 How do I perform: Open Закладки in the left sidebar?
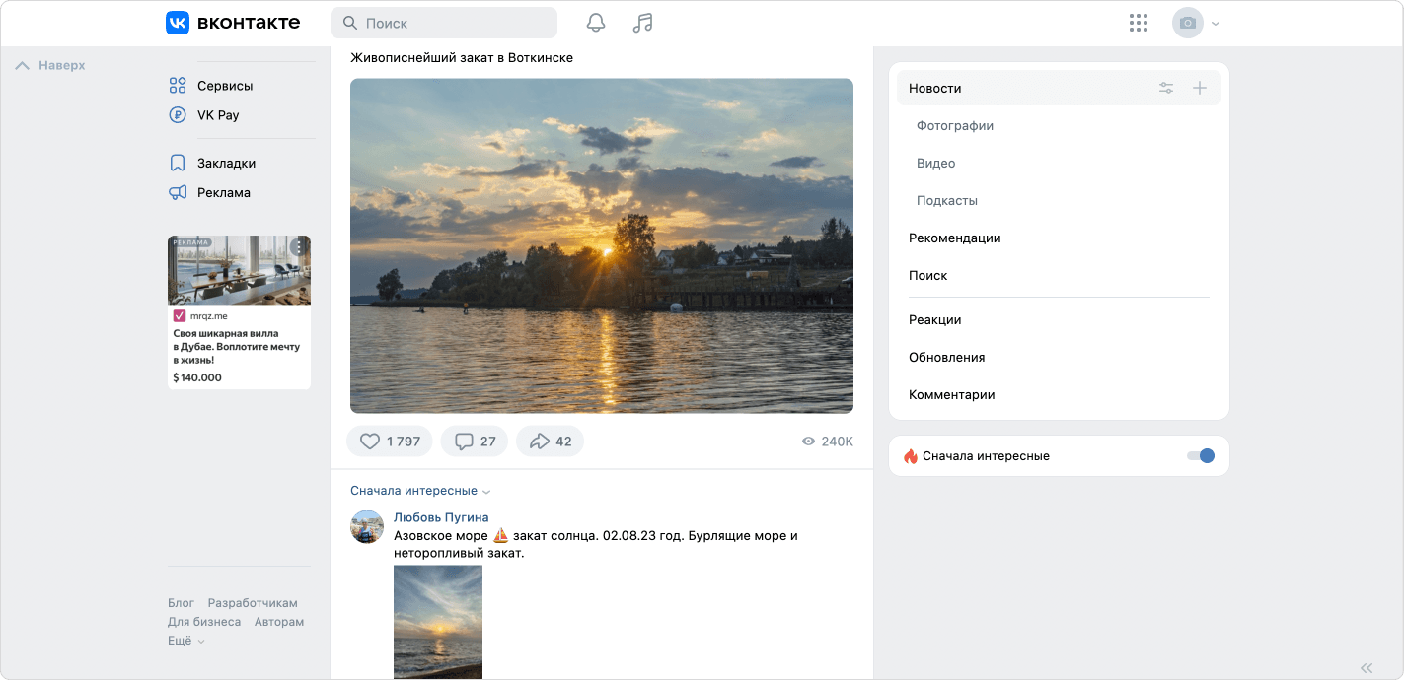tap(226, 164)
